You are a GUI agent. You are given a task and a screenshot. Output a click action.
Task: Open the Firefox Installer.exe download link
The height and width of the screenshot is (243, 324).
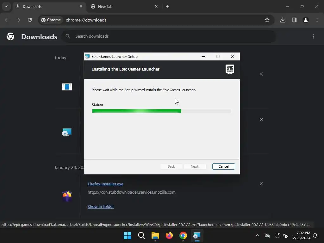click(x=105, y=184)
